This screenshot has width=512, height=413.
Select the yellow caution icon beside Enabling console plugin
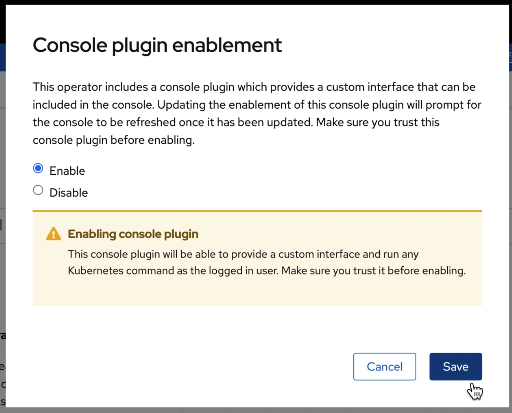pyautogui.click(x=53, y=234)
